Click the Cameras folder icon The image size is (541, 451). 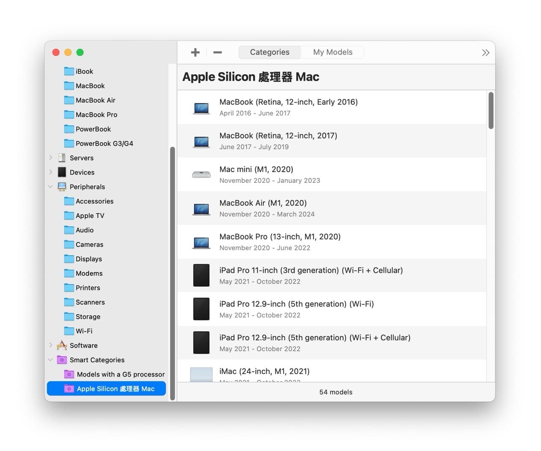69,244
